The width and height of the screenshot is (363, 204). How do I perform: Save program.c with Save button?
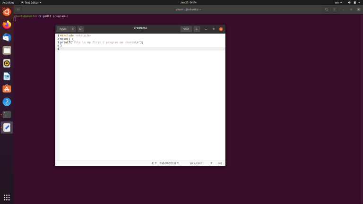[186, 29]
